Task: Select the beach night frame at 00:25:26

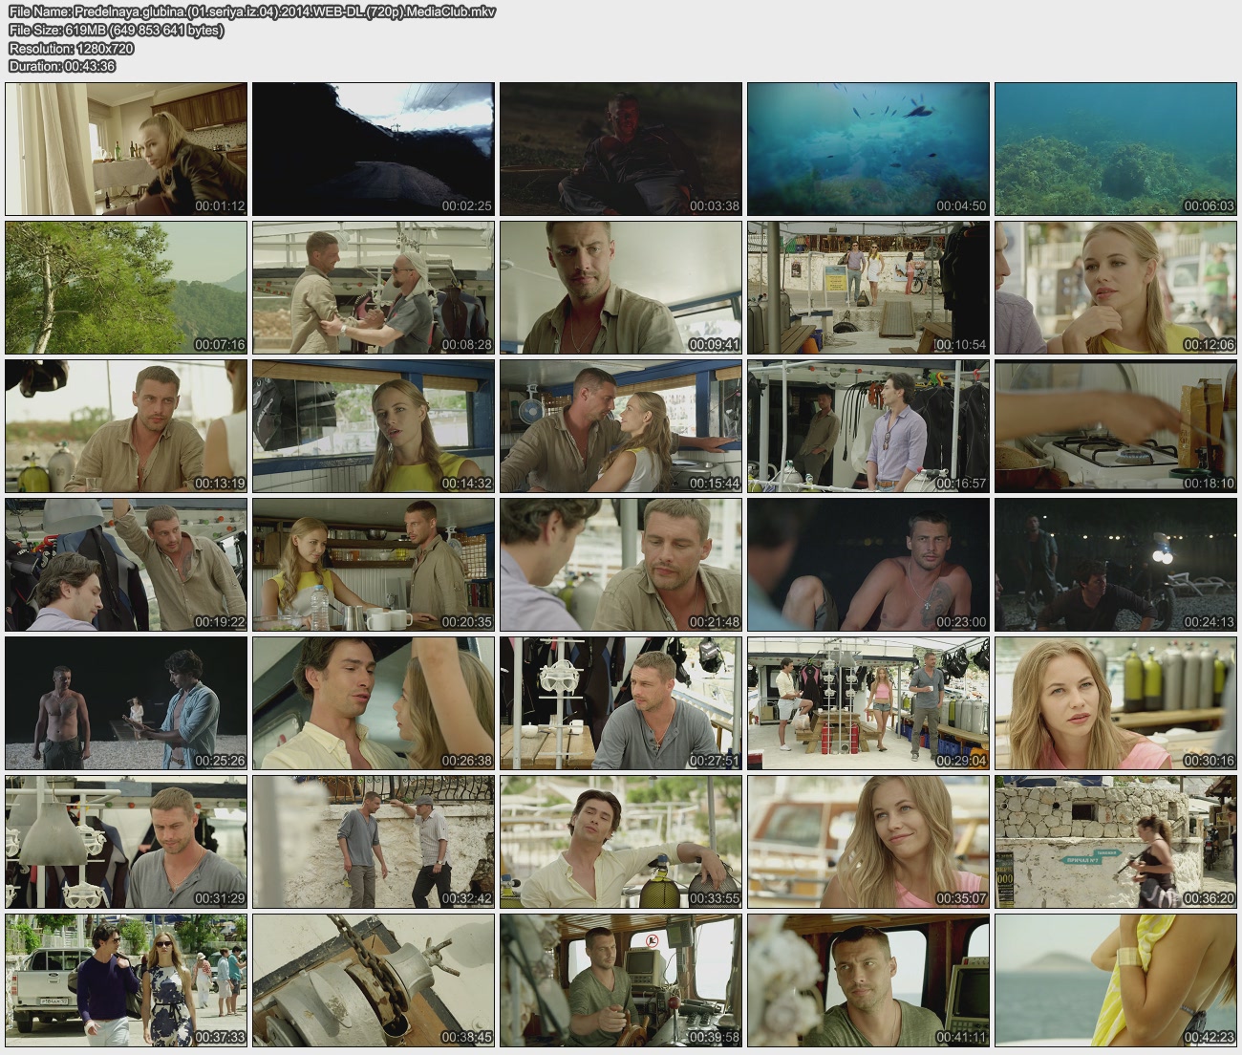Action: tap(126, 703)
